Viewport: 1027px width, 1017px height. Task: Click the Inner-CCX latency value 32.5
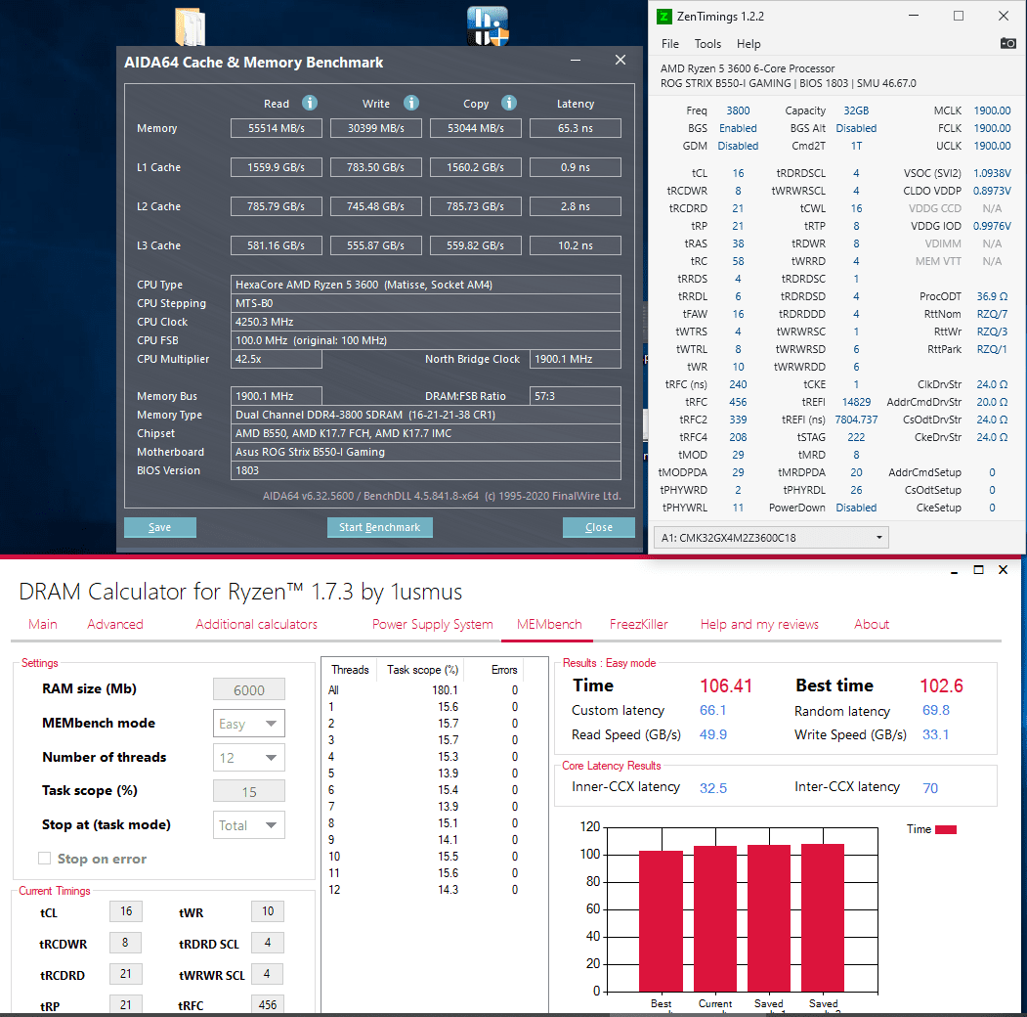(713, 788)
